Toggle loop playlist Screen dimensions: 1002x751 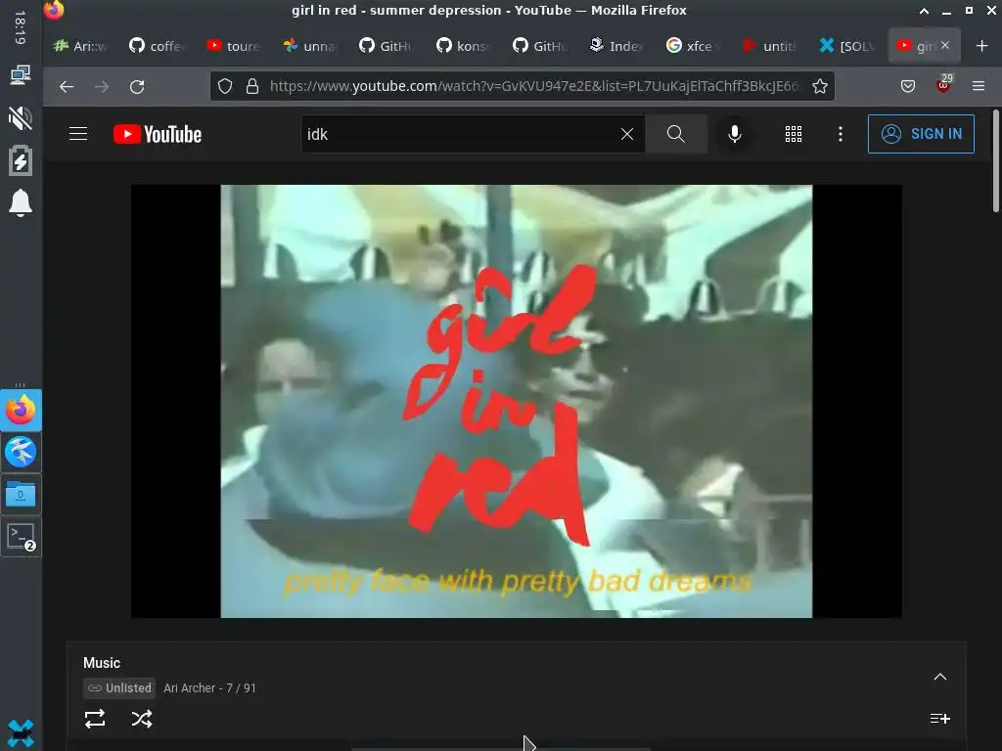pyautogui.click(x=95, y=719)
